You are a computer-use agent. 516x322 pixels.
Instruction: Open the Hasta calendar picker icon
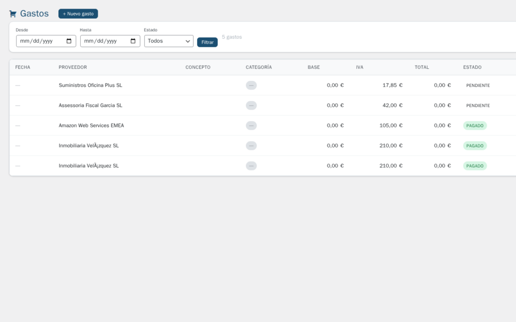[133, 41]
